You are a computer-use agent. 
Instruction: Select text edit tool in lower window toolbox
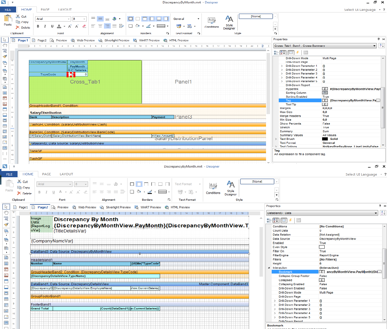(x=6, y=219)
